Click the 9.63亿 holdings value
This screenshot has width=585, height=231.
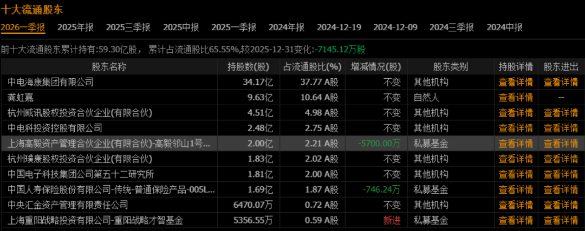pyautogui.click(x=260, y=98)
